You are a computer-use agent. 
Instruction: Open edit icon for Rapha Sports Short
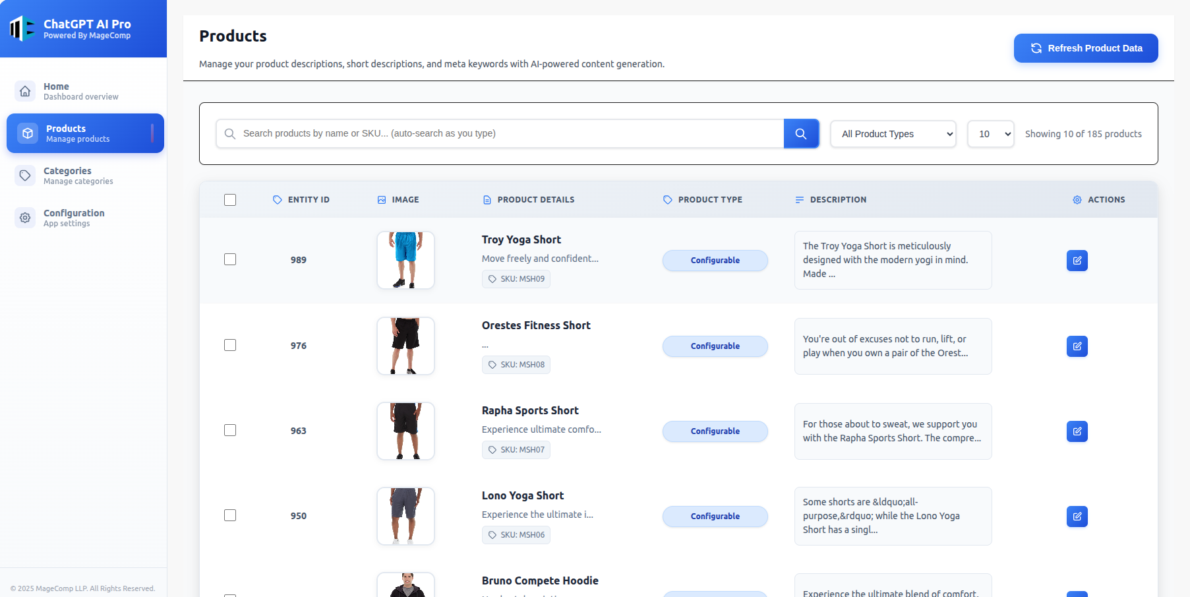pyautogui.click(x=1077, y=431)
